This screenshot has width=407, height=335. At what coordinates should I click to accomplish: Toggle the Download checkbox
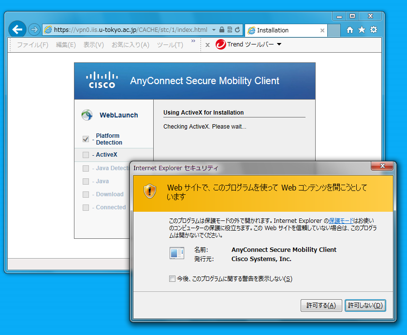(86, 194)
